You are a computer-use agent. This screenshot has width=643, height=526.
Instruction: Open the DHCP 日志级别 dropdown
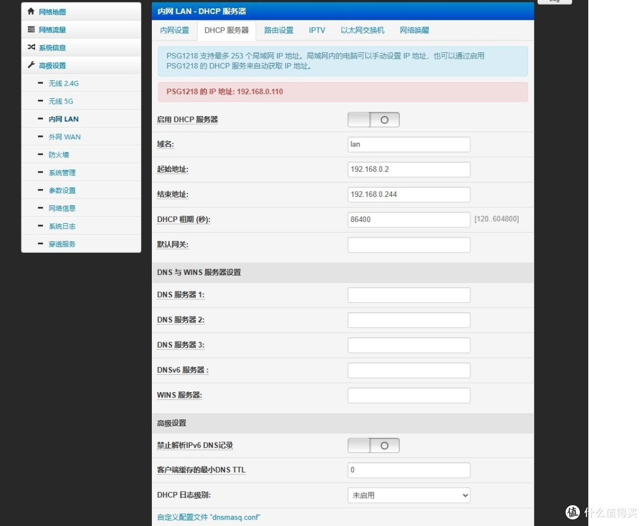coord(408,495)
